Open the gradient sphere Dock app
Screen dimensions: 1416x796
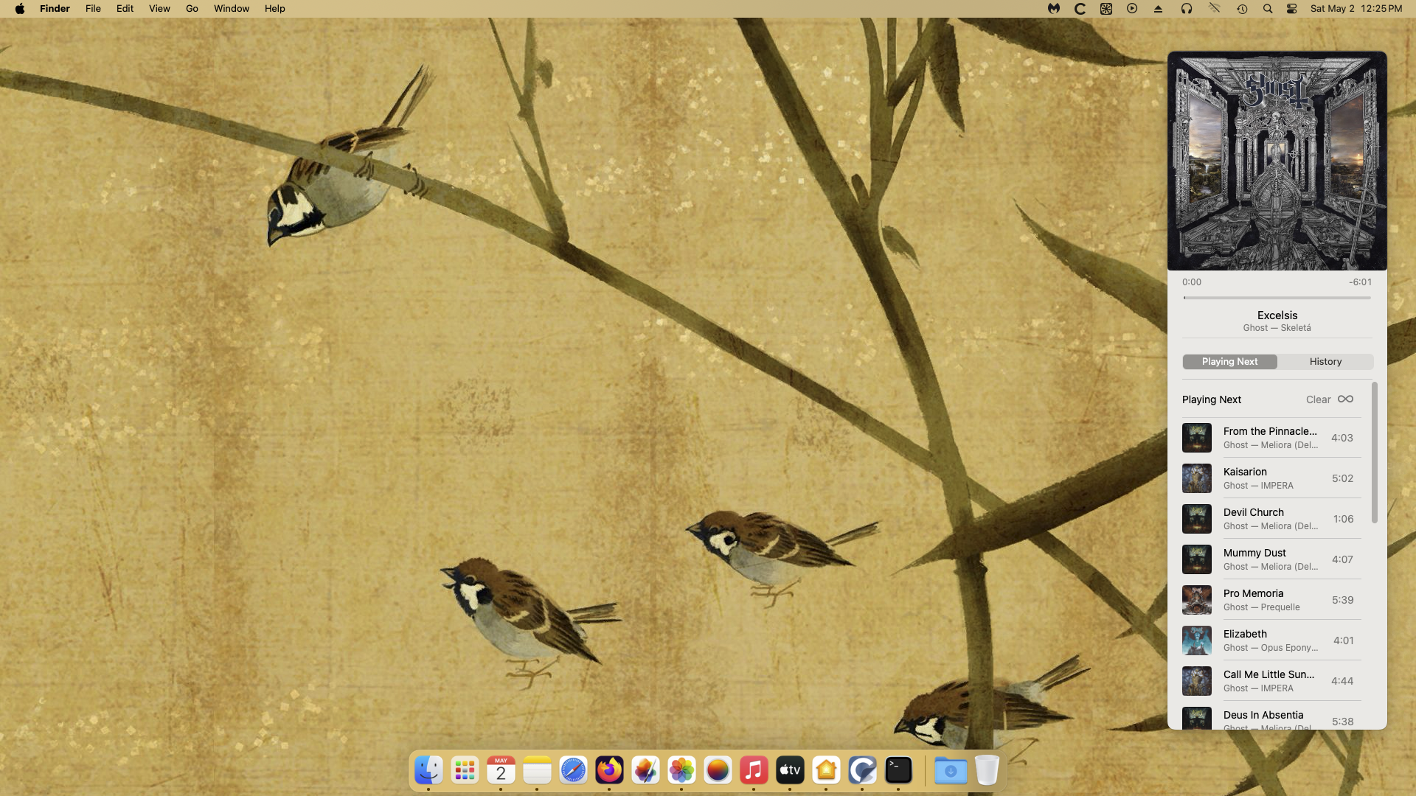[718, 771]
